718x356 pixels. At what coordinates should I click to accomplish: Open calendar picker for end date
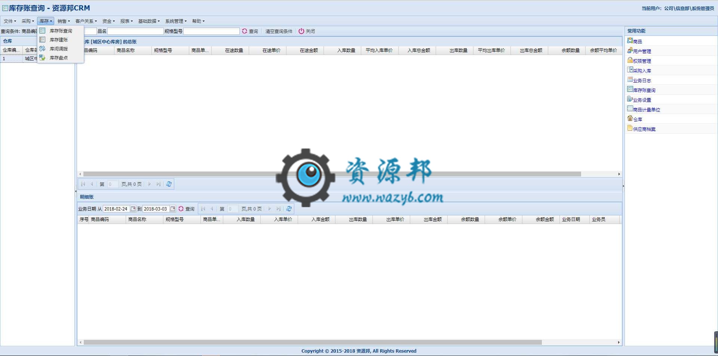[x=172, y=209]
